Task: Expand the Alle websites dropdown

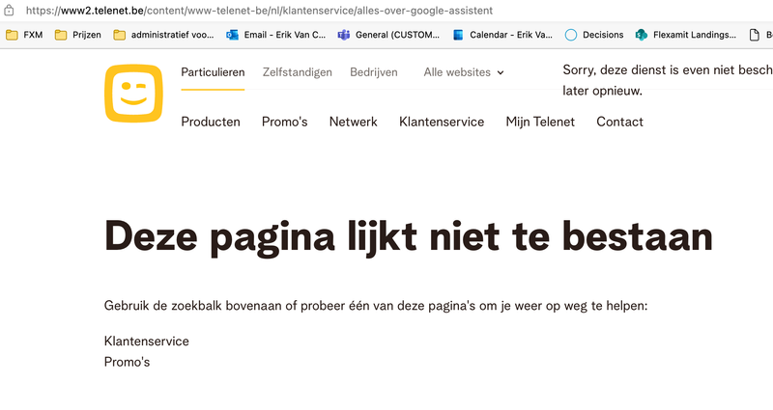Action: [x=464, y=72]
